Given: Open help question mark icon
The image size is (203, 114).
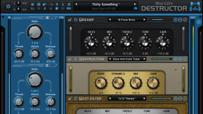Looking at the screenshot, I should pos(57,4).
